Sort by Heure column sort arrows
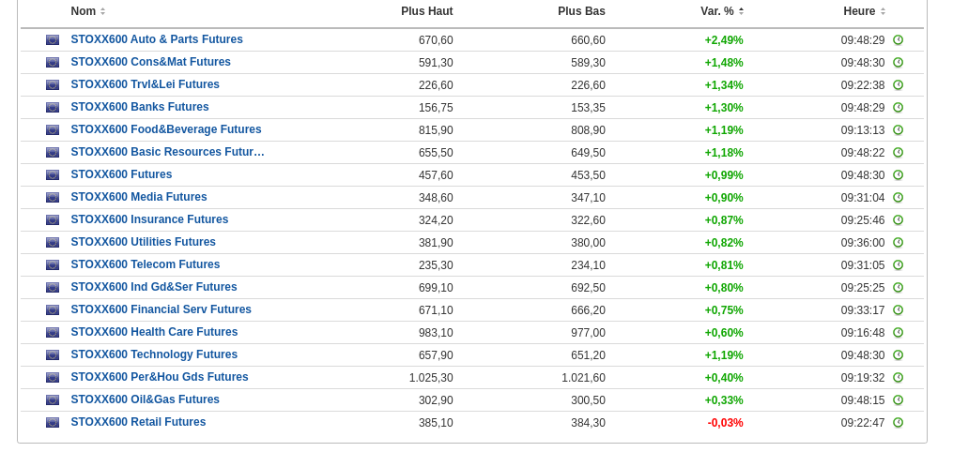 click(x=883, y=11)
